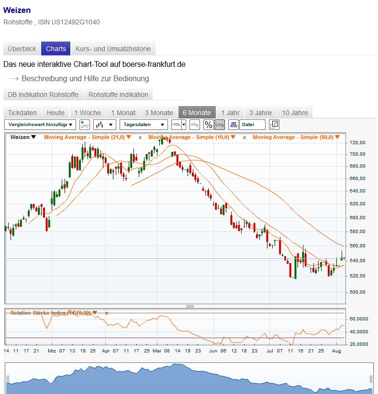The width and height of the screenshot is (378, 394).
Task: Click the line drawing tool icon
Action: (x=195, y=125)
